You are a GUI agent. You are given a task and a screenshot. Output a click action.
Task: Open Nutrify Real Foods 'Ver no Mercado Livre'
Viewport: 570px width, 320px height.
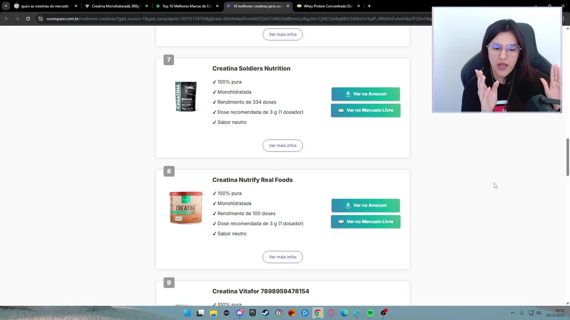366,222
